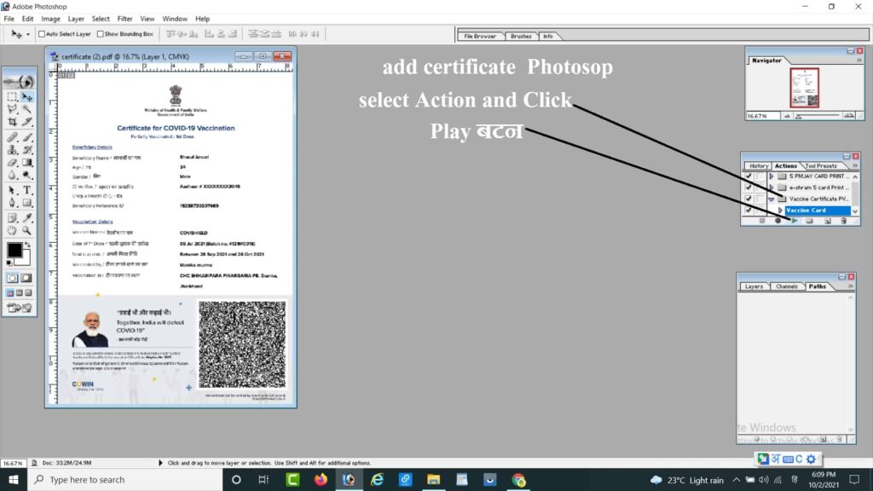Select the Healing Brush tool
The width and height of the screenshot is (873, 491).
coord(12,137)
